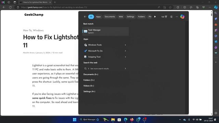219x123 pixels.
Task: Open Firefox from taskbar
Action: point(132,120)
